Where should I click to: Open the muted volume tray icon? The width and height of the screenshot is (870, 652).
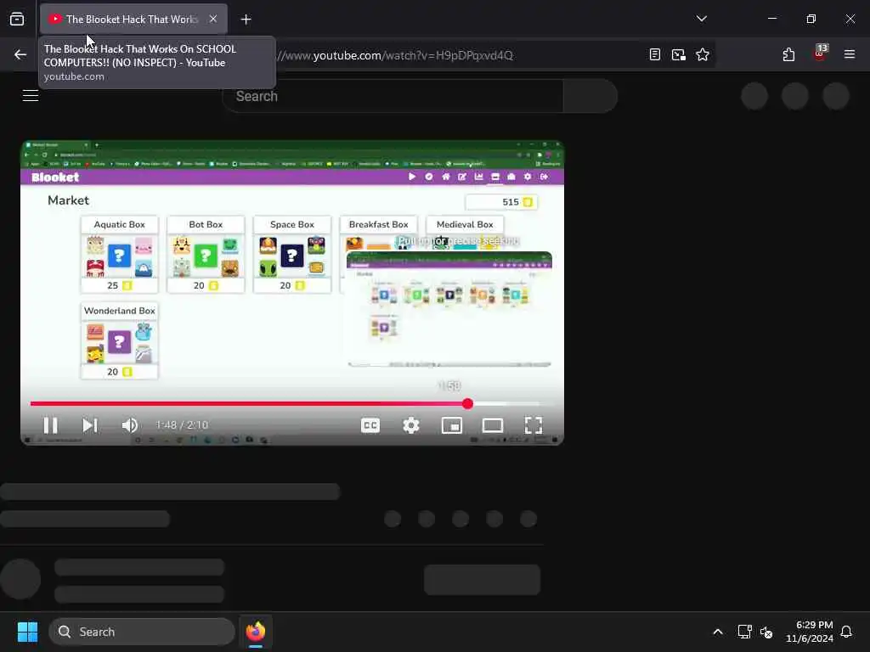(x=766, y=632)
